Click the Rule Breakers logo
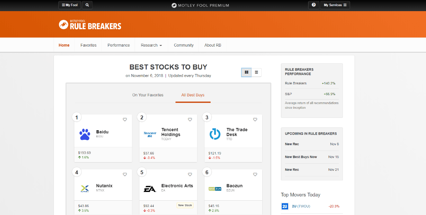Screen dimensions: 426x215 90,25
